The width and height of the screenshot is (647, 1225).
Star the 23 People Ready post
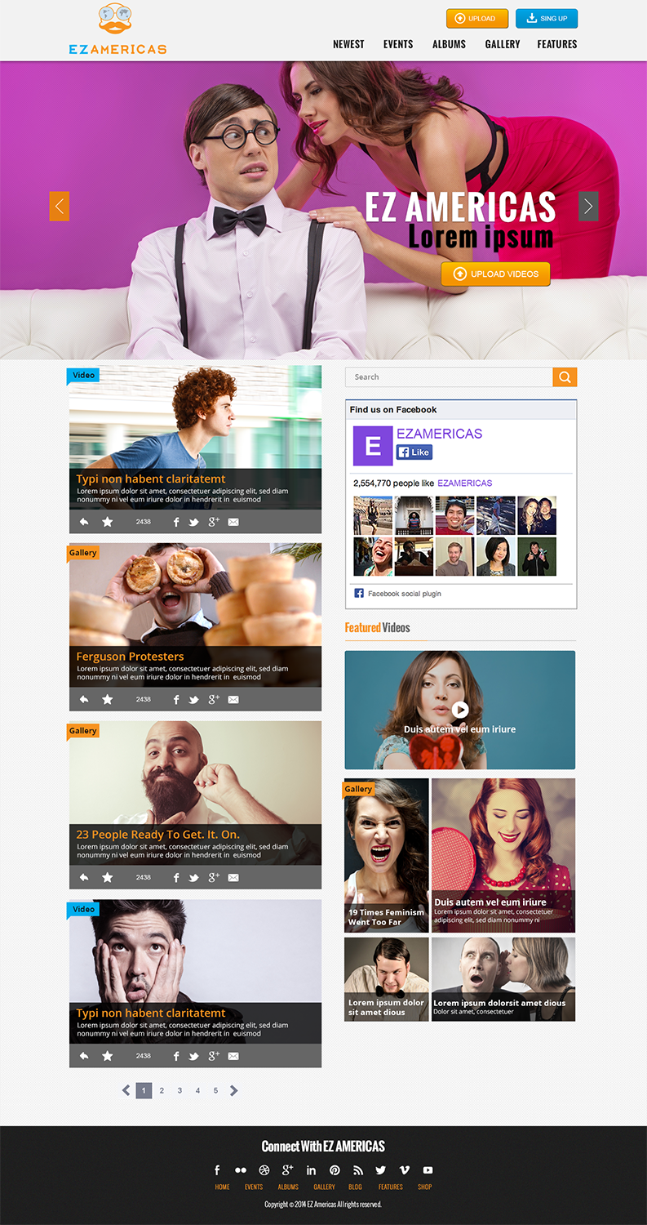(x=107, y=877)
